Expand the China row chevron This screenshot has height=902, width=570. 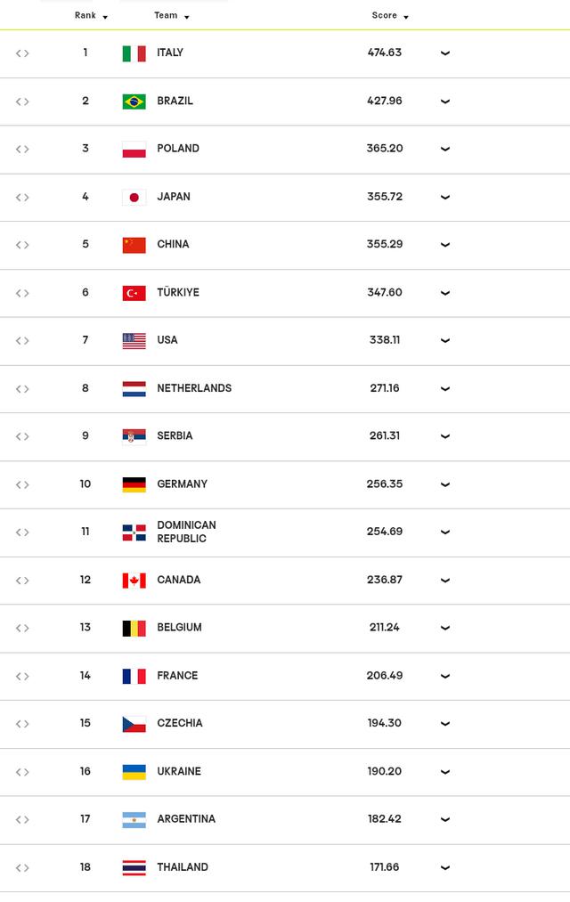(445, 245)
